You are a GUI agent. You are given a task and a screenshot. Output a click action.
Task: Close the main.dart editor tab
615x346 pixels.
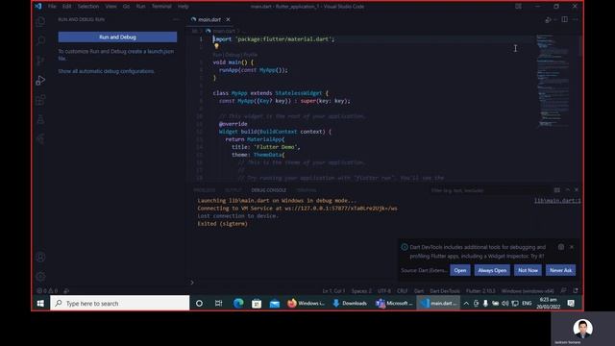(228, 19)
